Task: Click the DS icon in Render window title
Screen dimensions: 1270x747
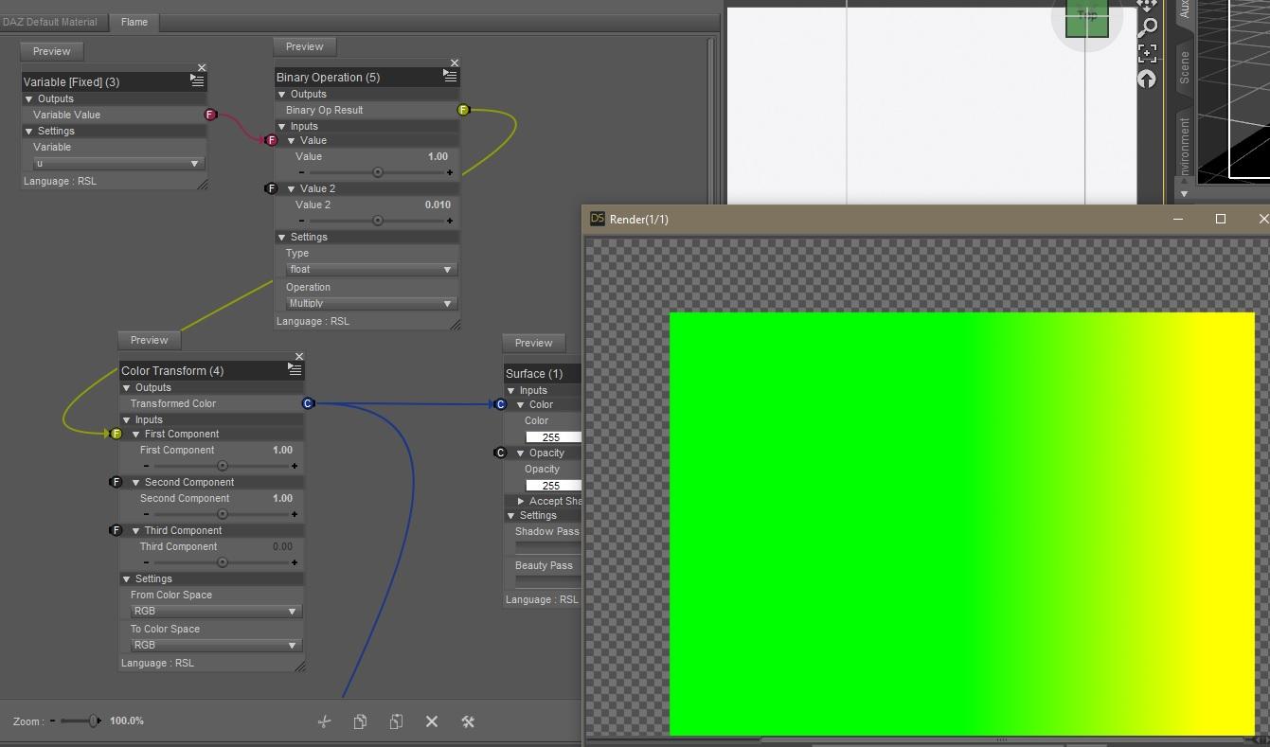Action: (x=598, y=219)
